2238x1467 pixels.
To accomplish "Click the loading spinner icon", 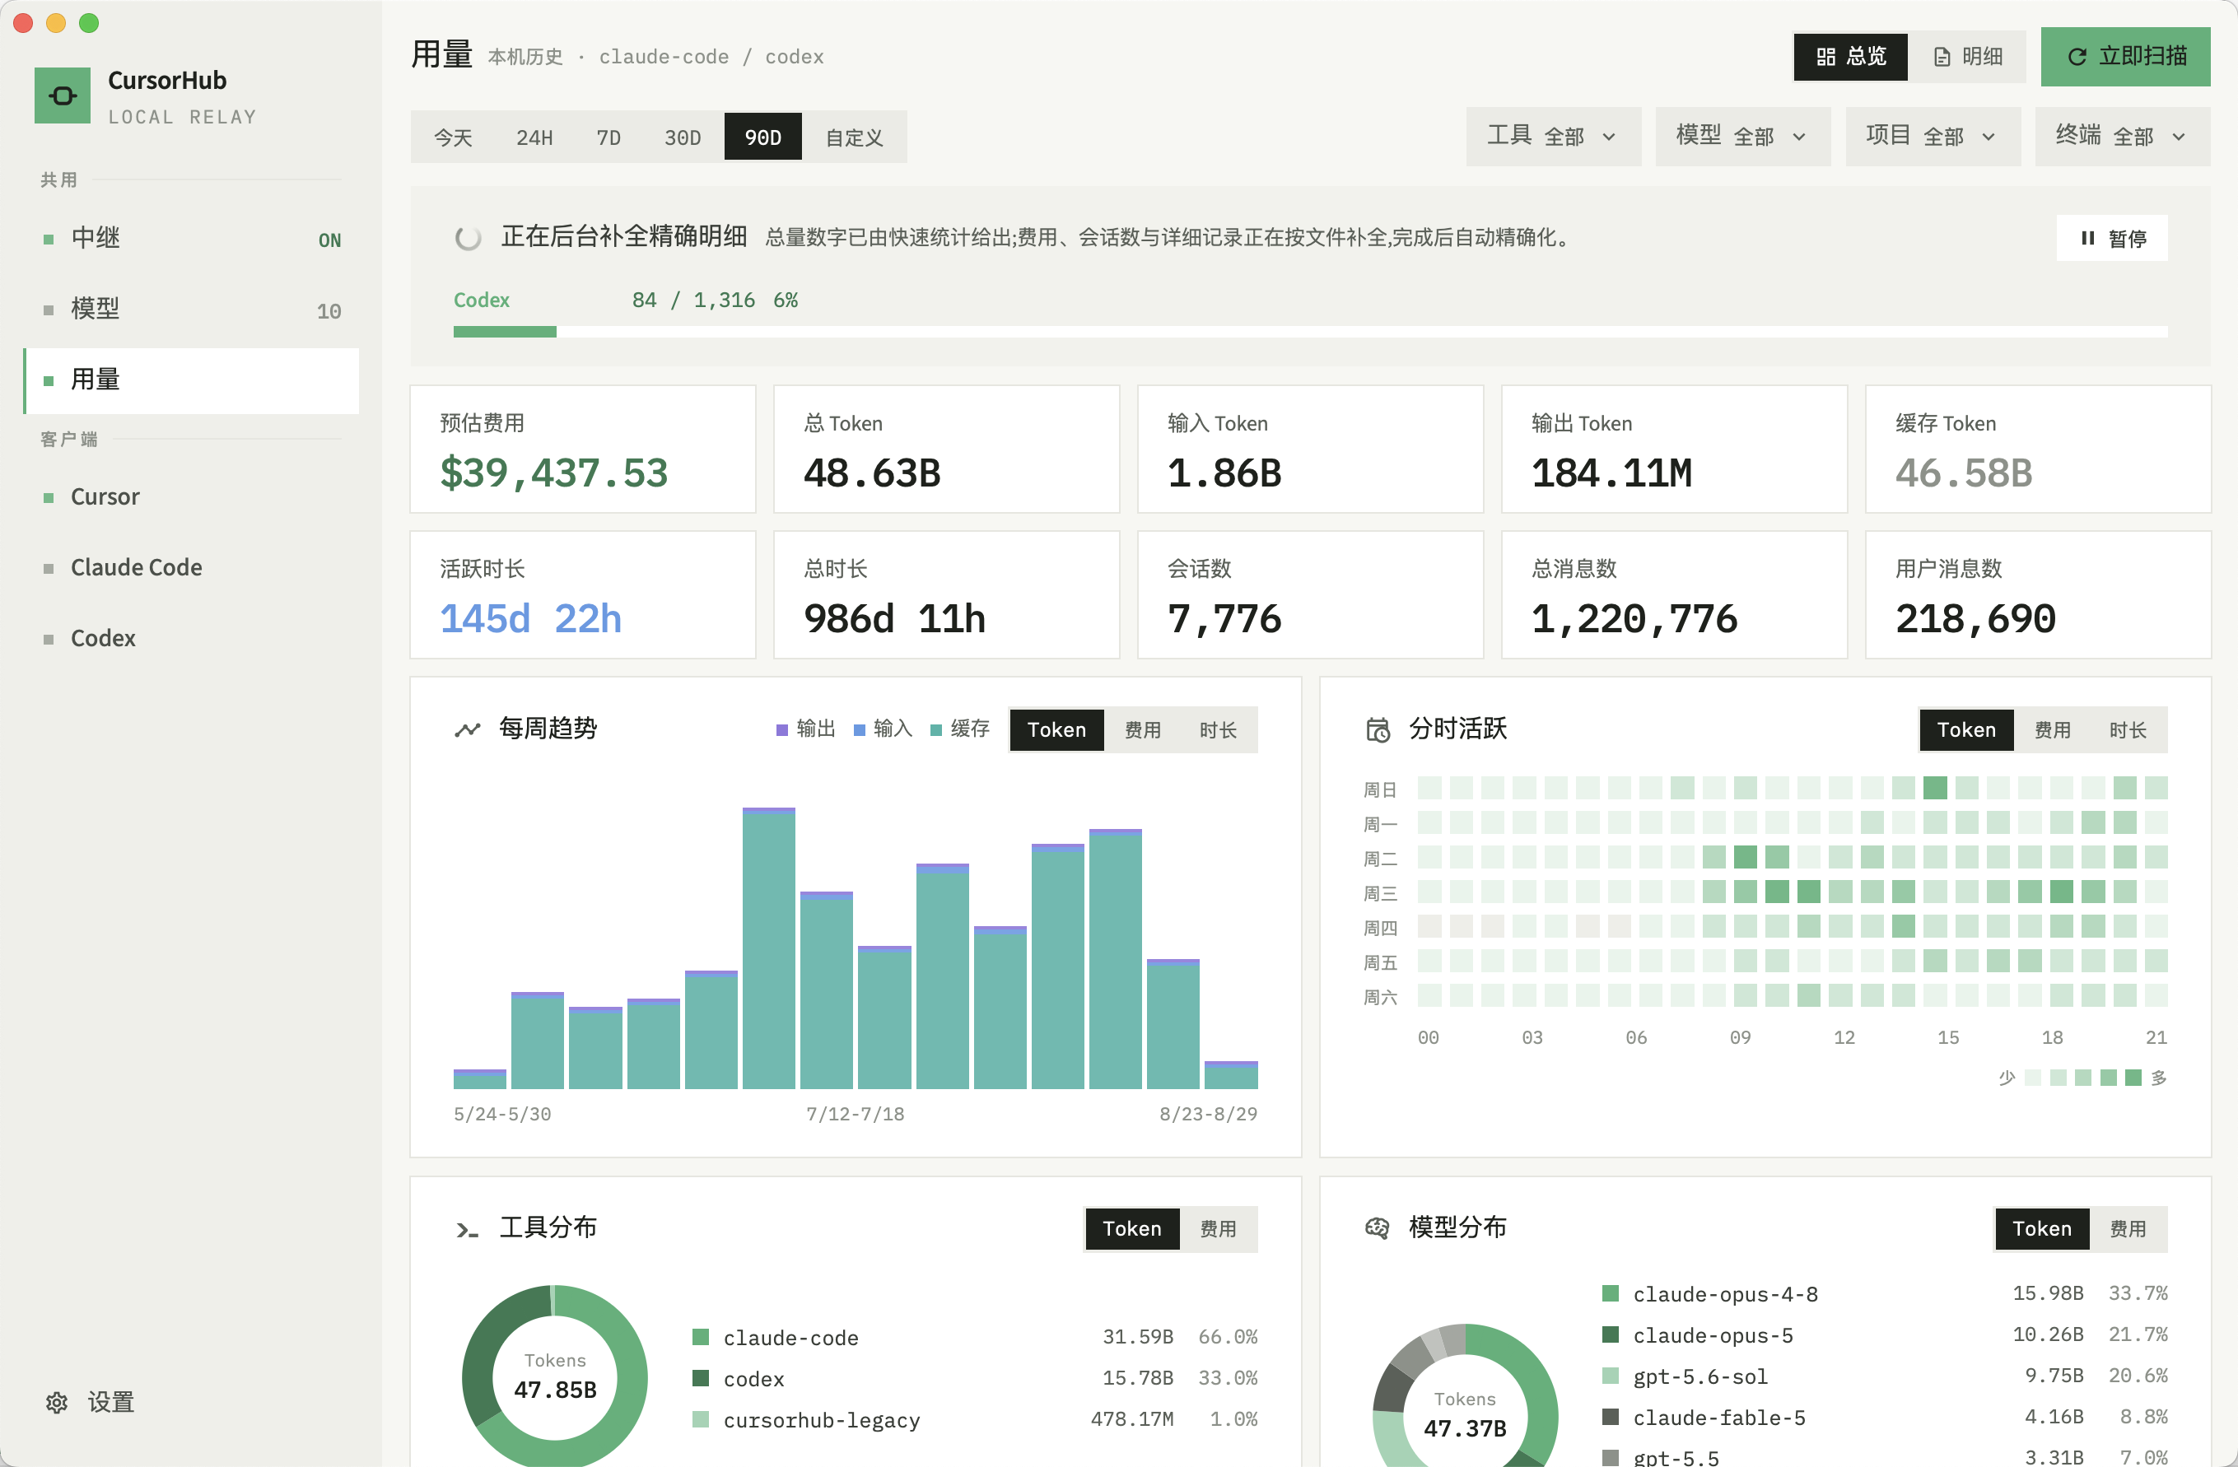I will coord(468,238).
